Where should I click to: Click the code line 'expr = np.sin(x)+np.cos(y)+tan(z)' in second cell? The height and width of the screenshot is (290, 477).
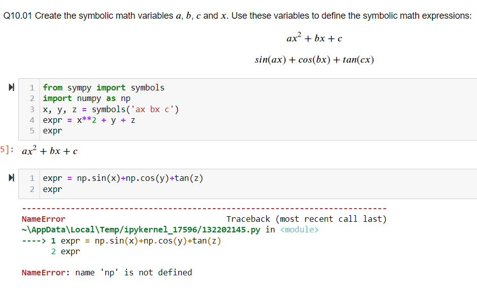[x=123, y=178]
